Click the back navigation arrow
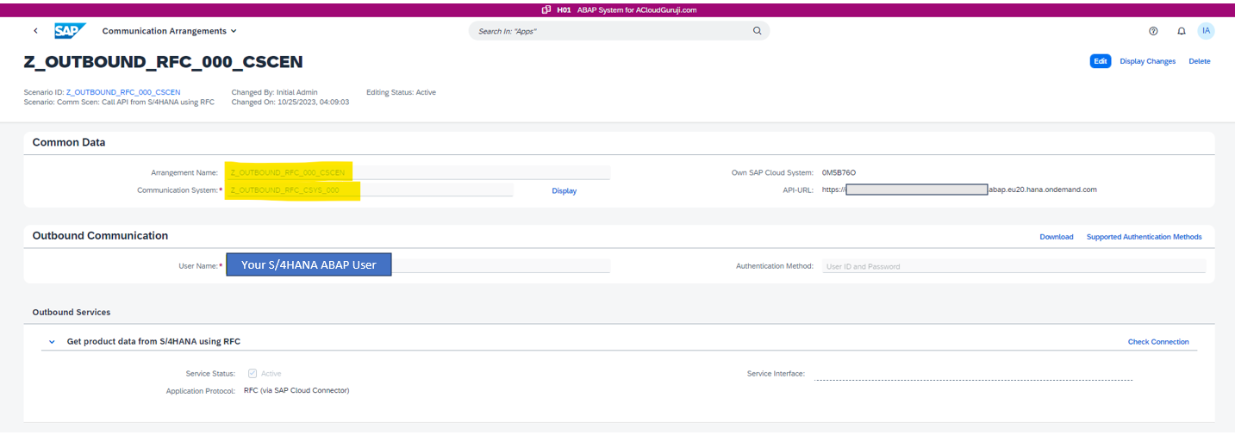 click(35, 31)
